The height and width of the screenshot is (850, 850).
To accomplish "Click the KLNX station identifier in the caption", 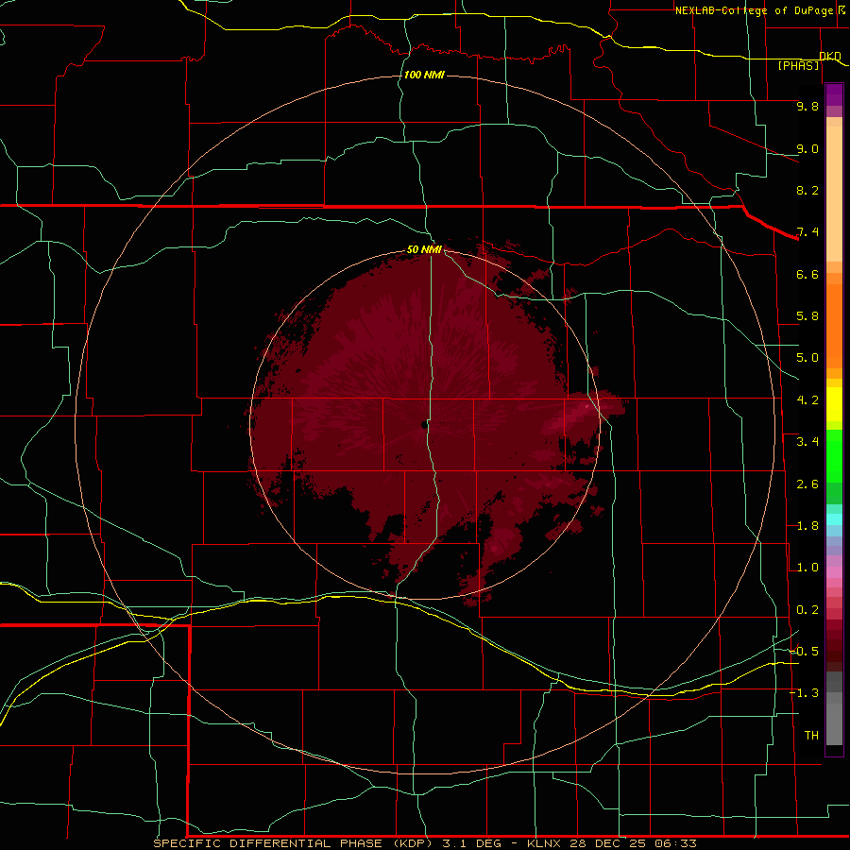I will click(544, 843).
